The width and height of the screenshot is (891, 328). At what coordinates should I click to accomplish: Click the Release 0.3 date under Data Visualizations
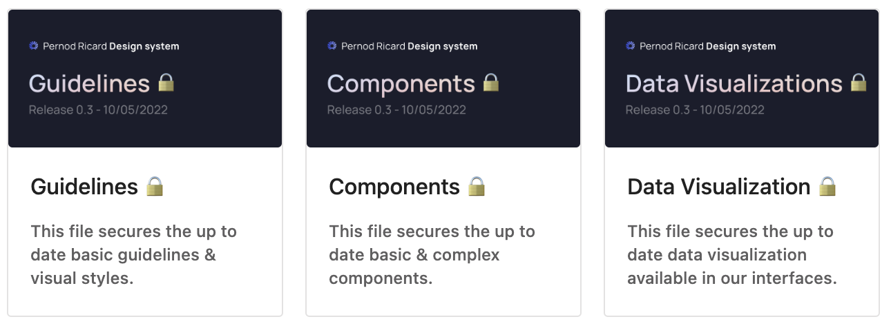point(695,110)
